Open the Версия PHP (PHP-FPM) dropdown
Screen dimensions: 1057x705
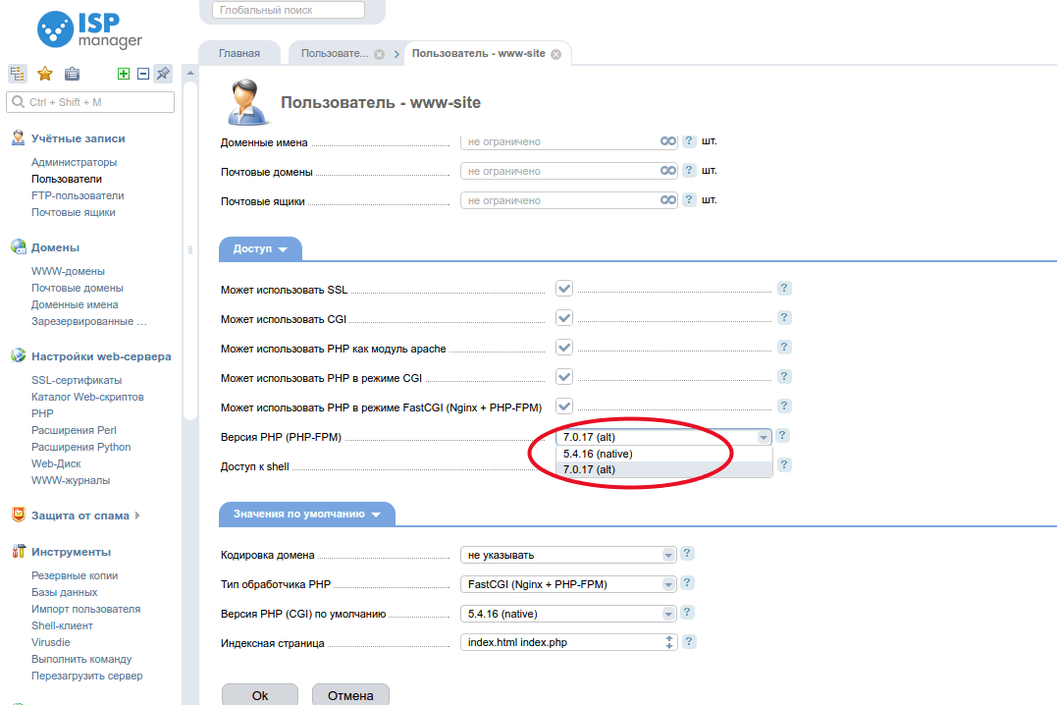(x=764, y=435)
